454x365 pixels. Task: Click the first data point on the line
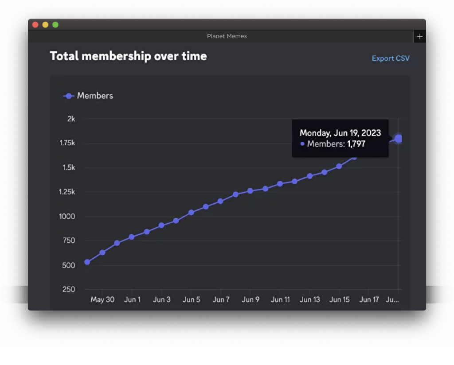[x=87, y=262]
